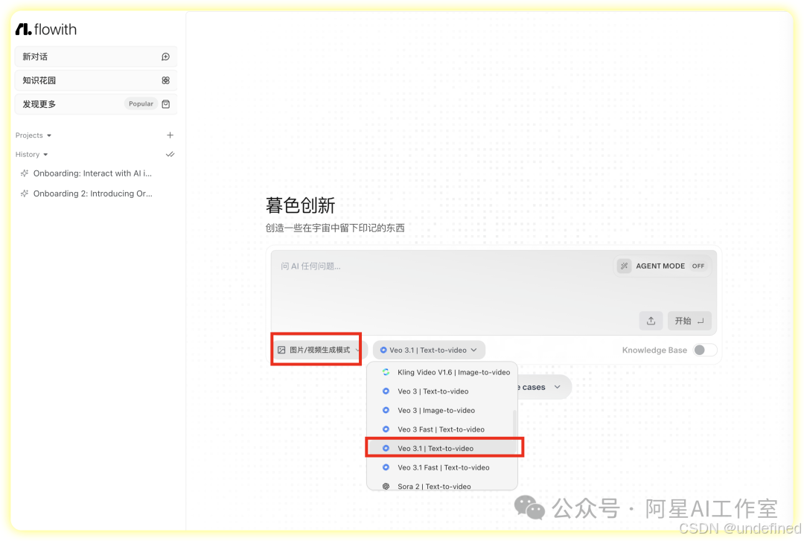
Task: Open the Veo 3.1 | Text-to-video model dropdown
Action: [429, 350]
